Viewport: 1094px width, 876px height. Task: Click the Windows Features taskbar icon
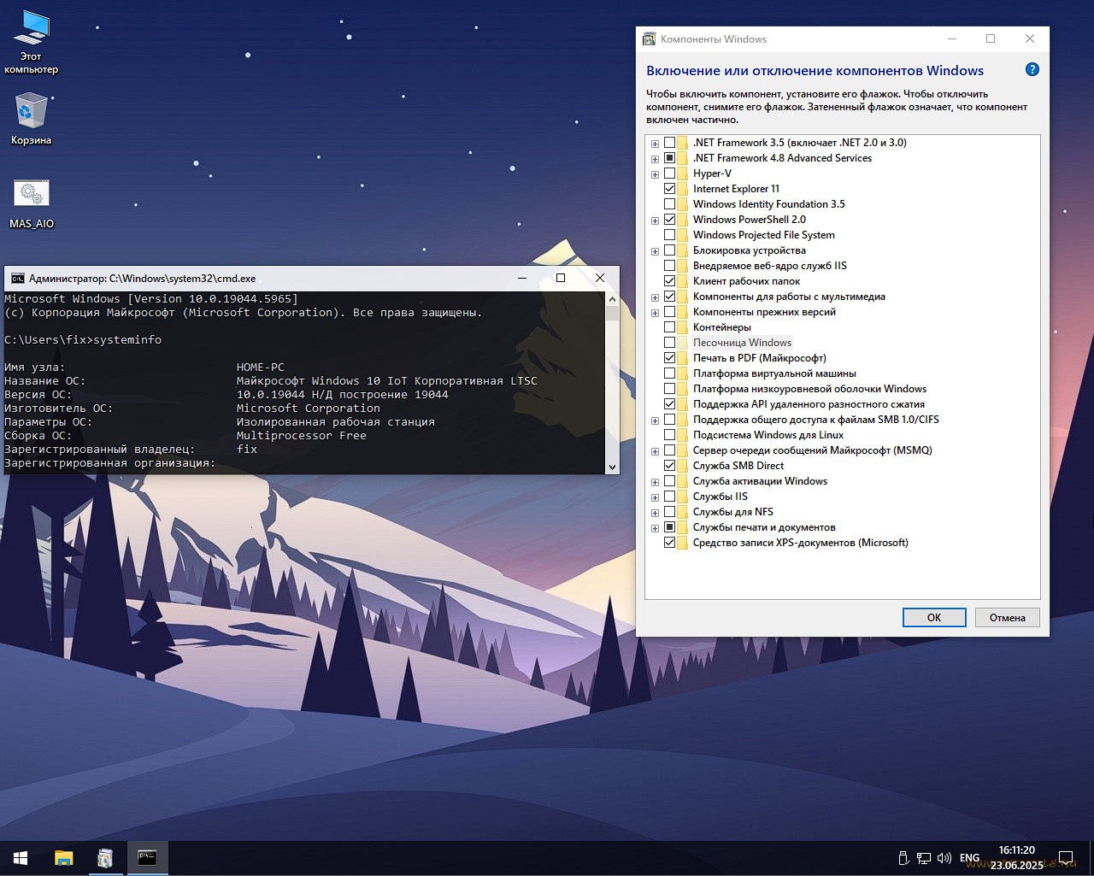pyautogui.click(x=105, y=858)
